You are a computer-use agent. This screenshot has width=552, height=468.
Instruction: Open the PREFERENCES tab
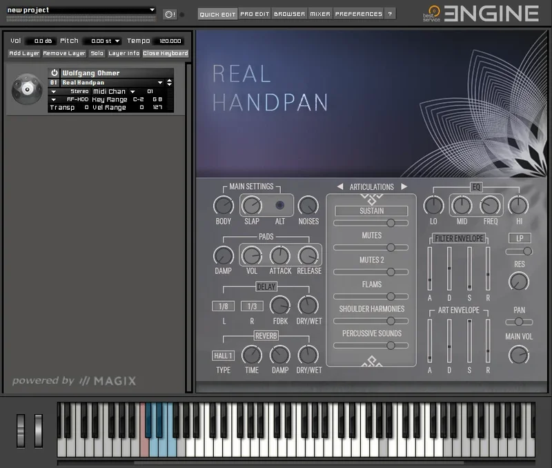coord(358,14)
